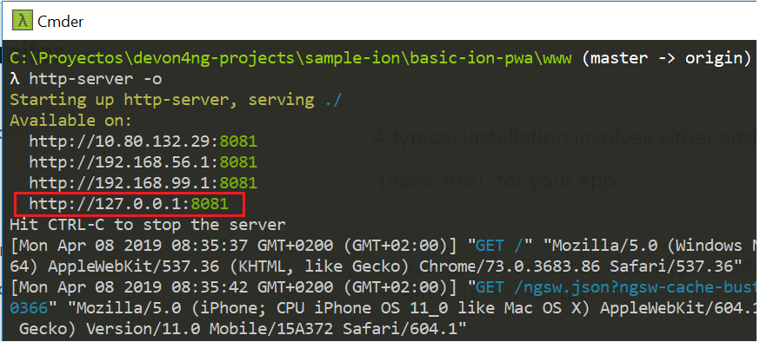Click the (master -> origin) branch text
The image size is (760, 342).
tap(667, 58)
